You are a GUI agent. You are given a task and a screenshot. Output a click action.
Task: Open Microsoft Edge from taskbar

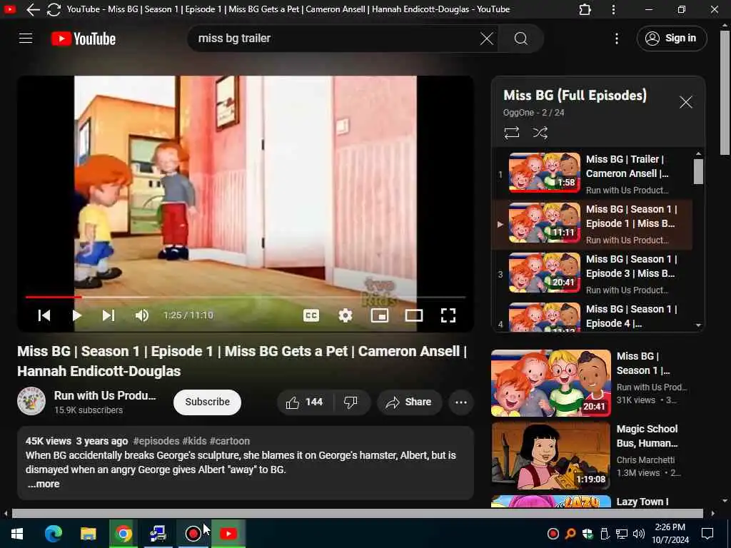[54, 534]
